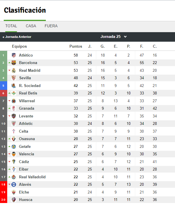
Task: Click the Levante club crest icon
Action: pyautogui.click(x=14, y=116)
